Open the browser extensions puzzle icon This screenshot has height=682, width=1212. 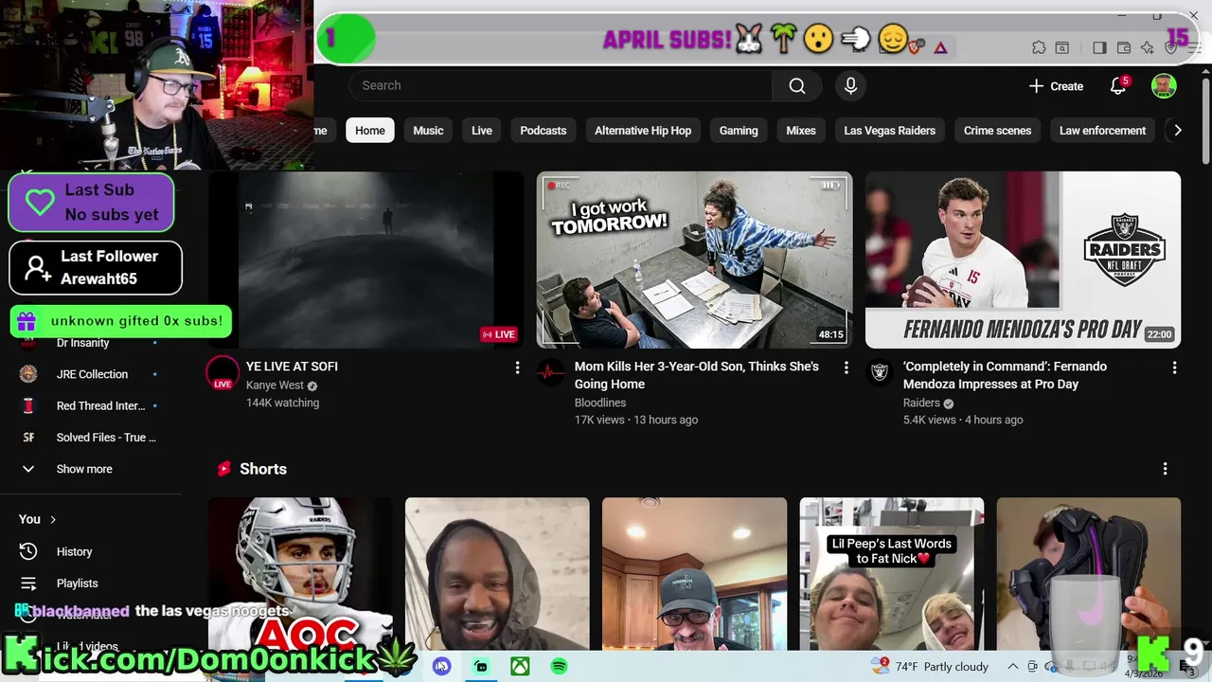click(x=1039, y=47)
